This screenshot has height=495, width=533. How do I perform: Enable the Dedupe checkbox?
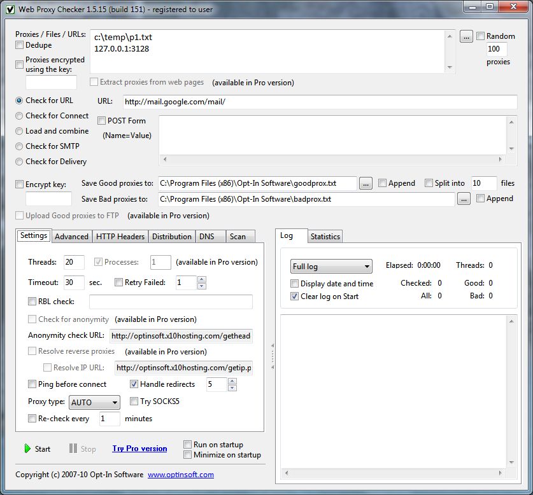[20, 45]
